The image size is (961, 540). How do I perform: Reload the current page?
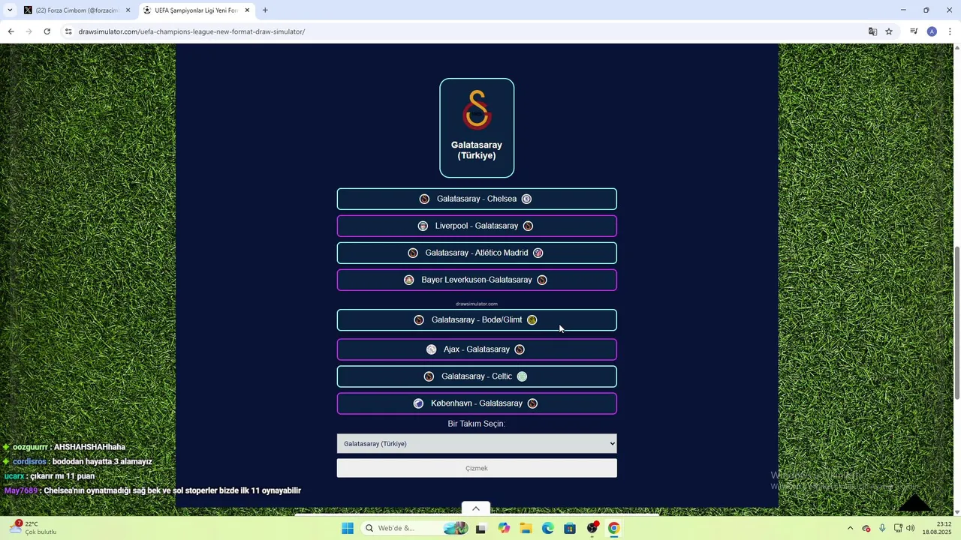click(47, 31)
